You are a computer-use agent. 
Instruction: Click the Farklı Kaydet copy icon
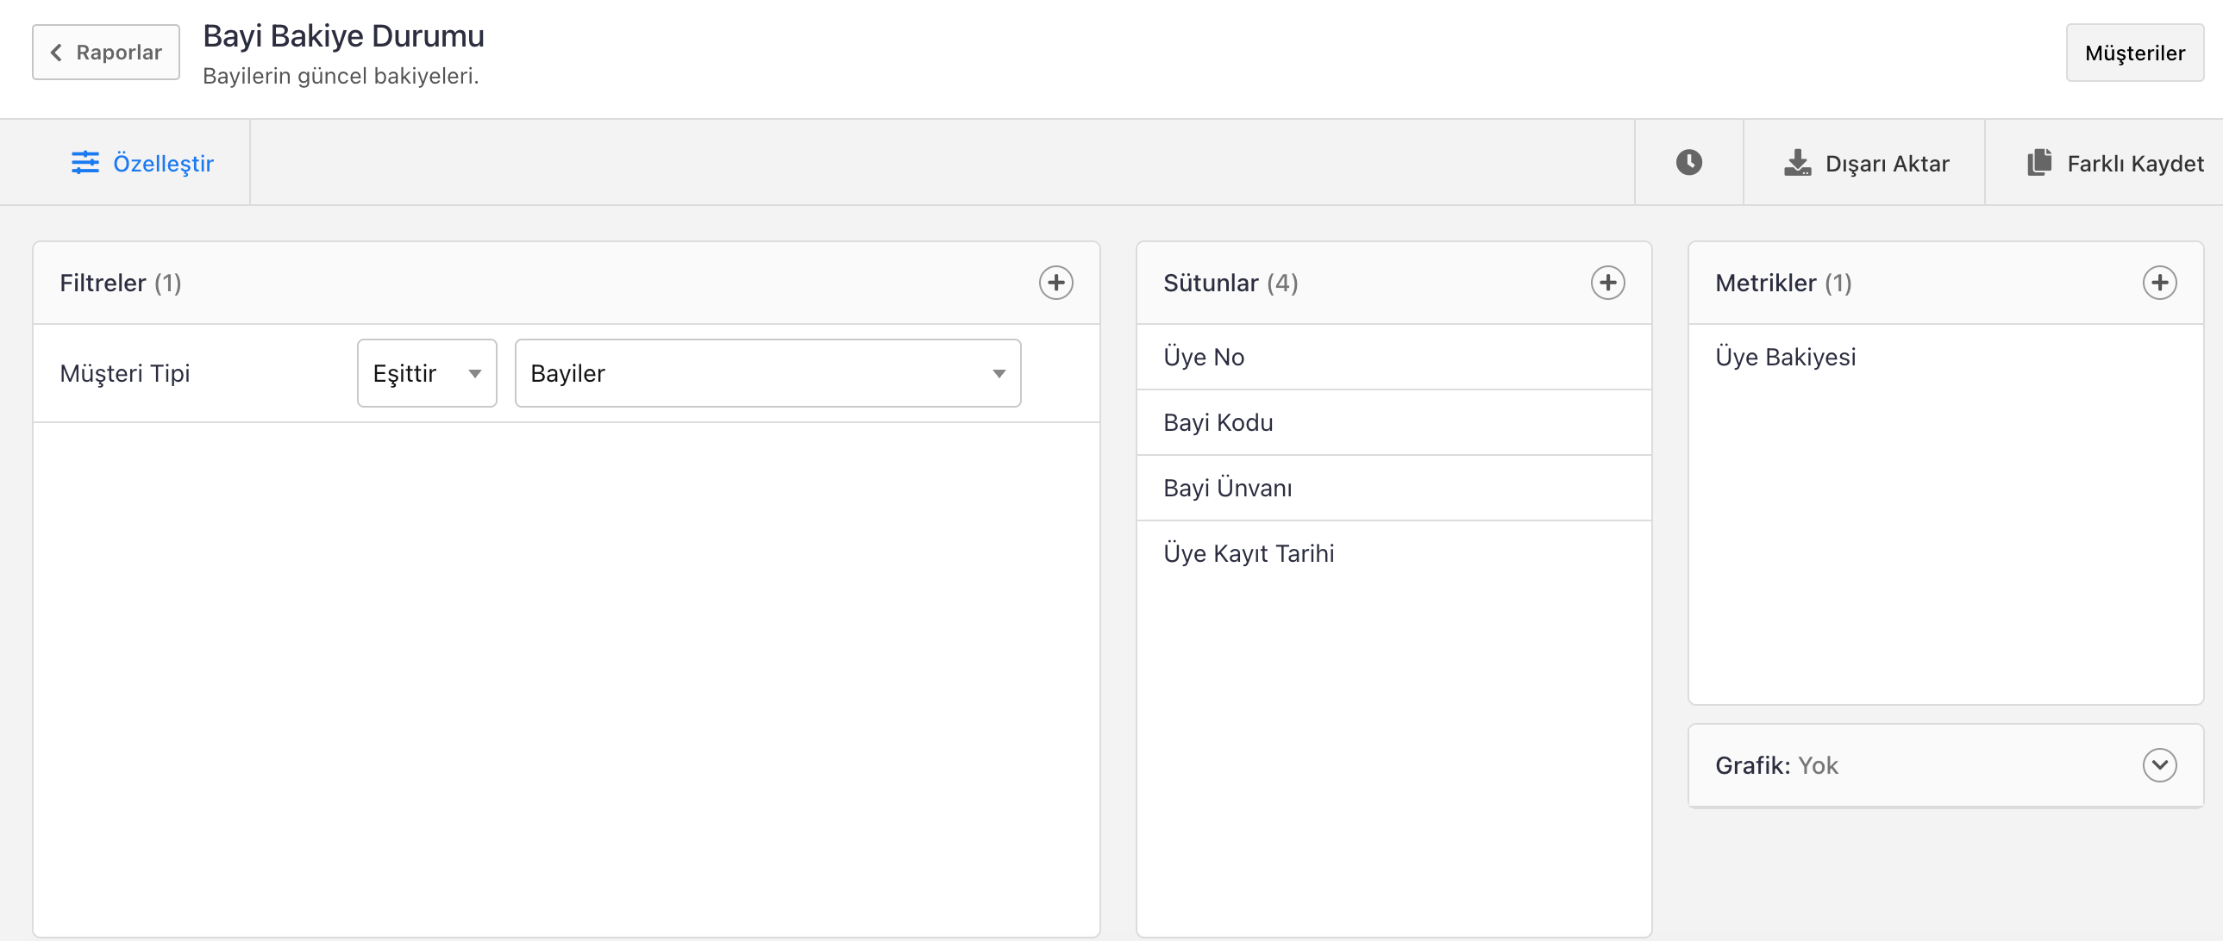click(2038, 162)
